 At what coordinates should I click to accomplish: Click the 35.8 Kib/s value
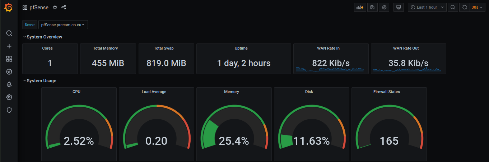[x=408, y=63]
